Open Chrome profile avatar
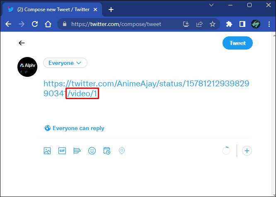This screenshot has width=276, height=197. [256, 24]
